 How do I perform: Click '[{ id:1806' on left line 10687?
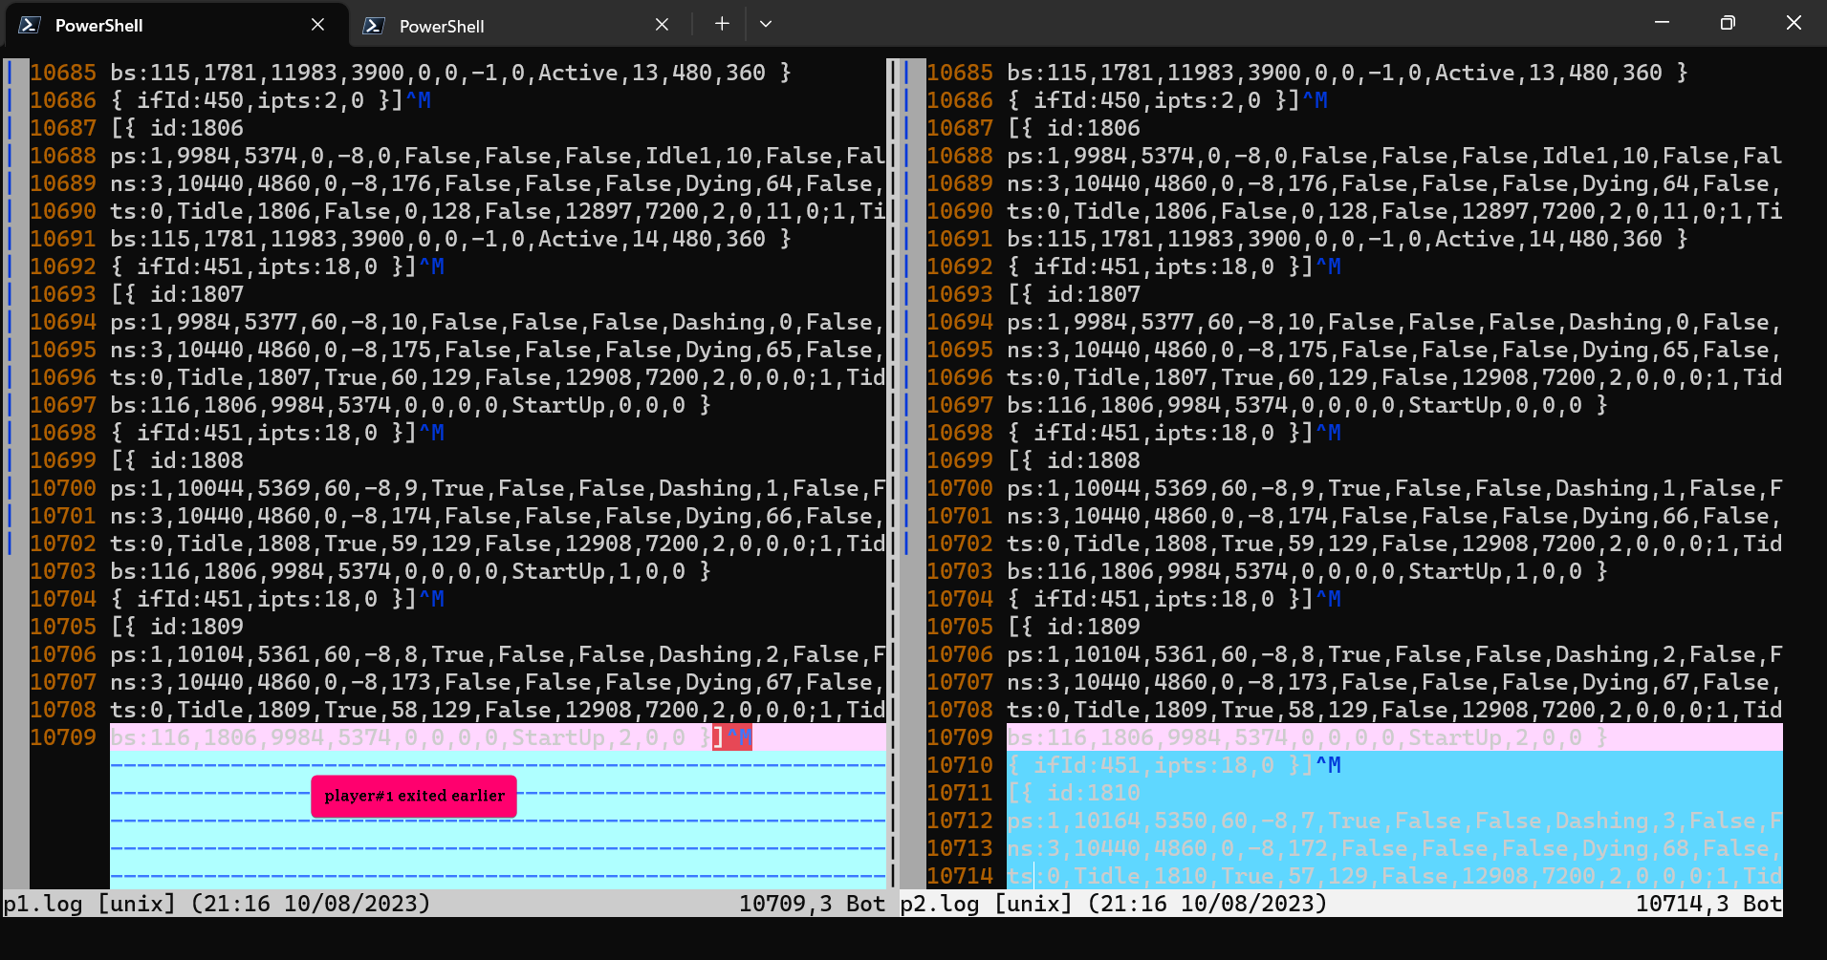tap(177, 128)
